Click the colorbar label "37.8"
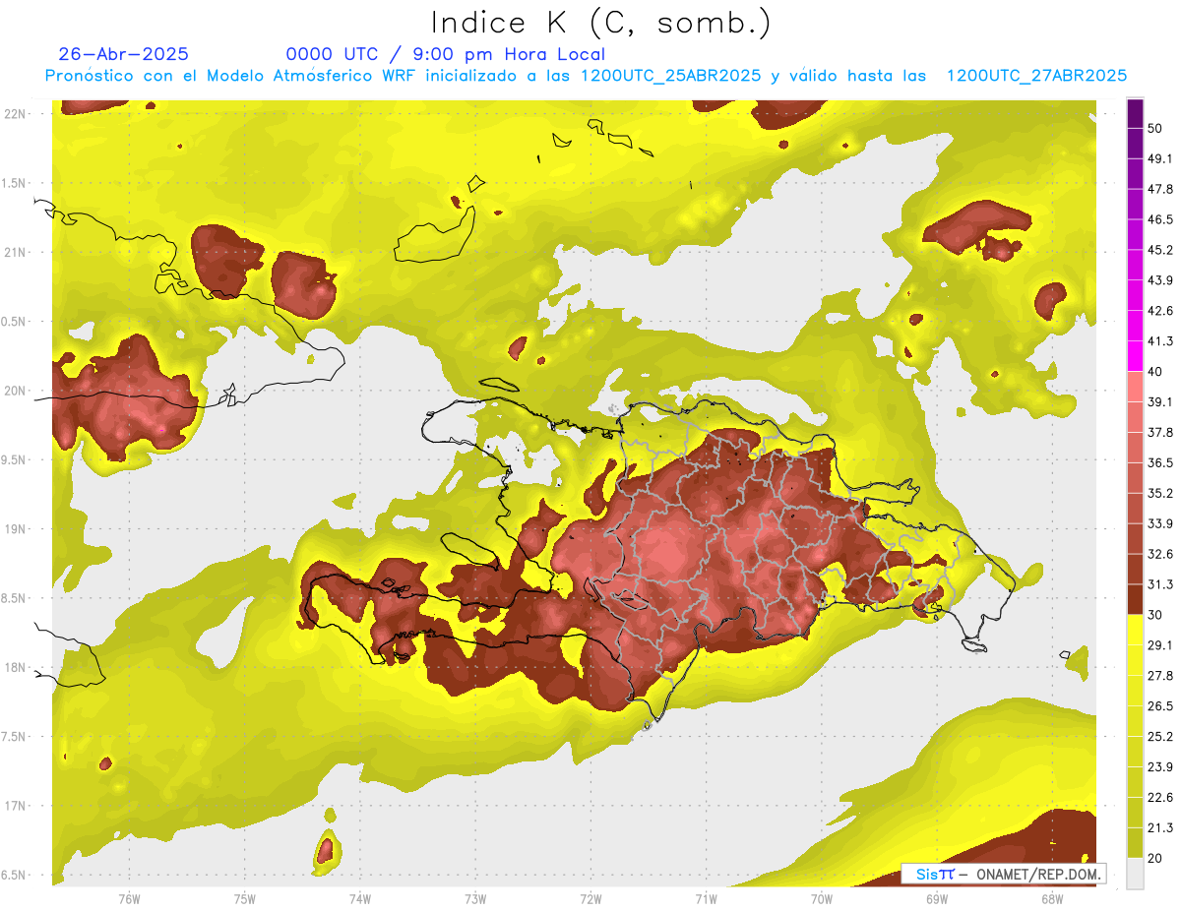1181x912 pixels. tap(1160, 432)
